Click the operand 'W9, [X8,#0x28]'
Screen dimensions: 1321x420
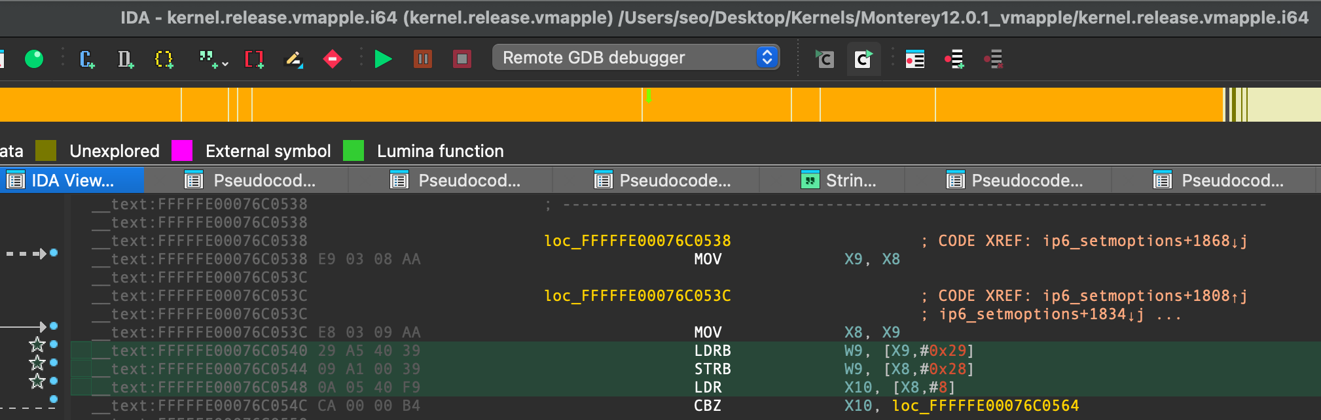tap(909, 369)
